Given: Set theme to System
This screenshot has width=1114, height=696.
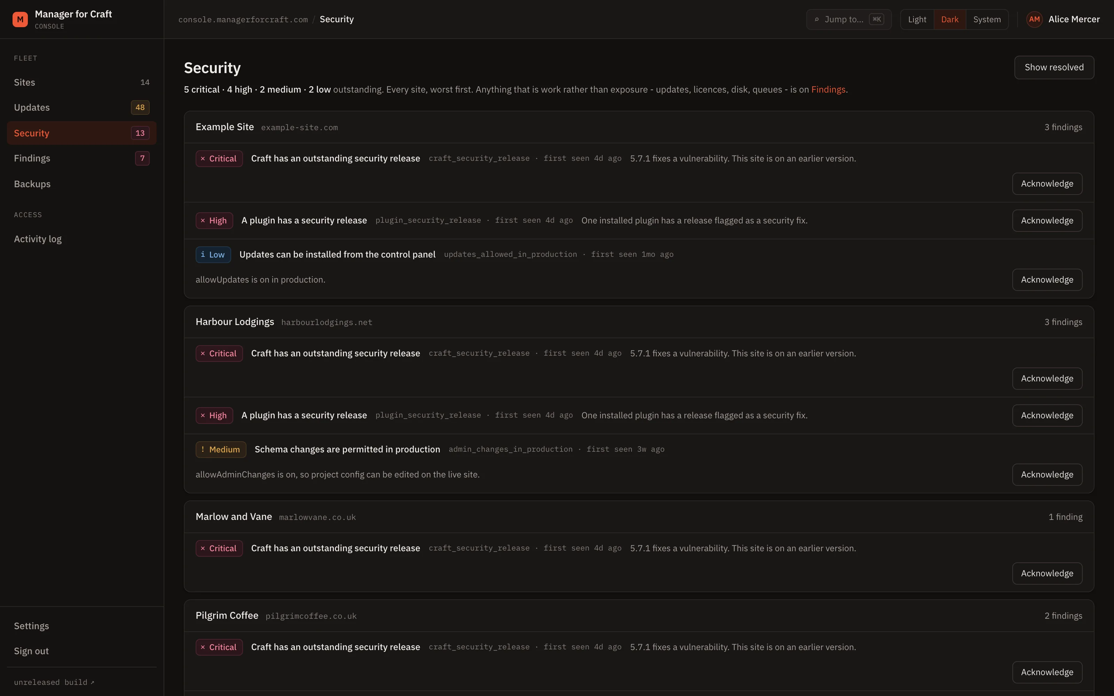Looking at the screenshot, I should (987, 19).
